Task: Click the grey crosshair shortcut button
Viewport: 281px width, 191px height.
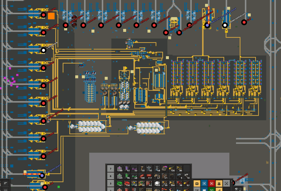Action: point(226,184)
